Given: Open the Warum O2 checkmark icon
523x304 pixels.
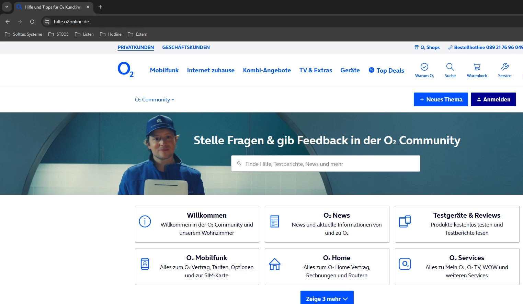Looking at the screenshot, I should point(424,67).
